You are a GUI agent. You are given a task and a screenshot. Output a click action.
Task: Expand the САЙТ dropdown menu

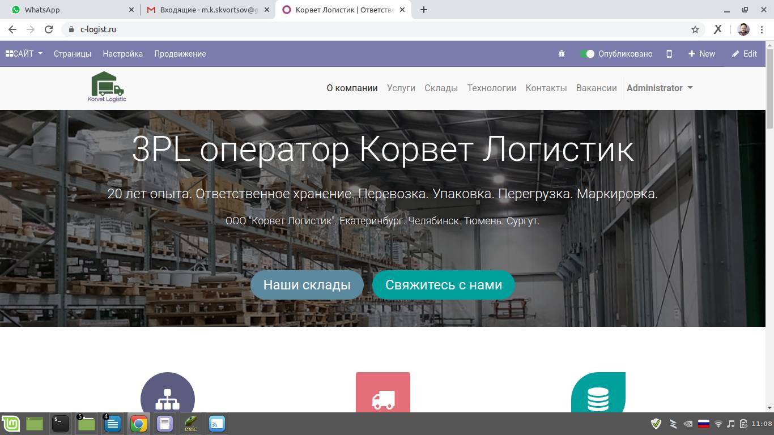pyautogui.click(x=24, y=54)
